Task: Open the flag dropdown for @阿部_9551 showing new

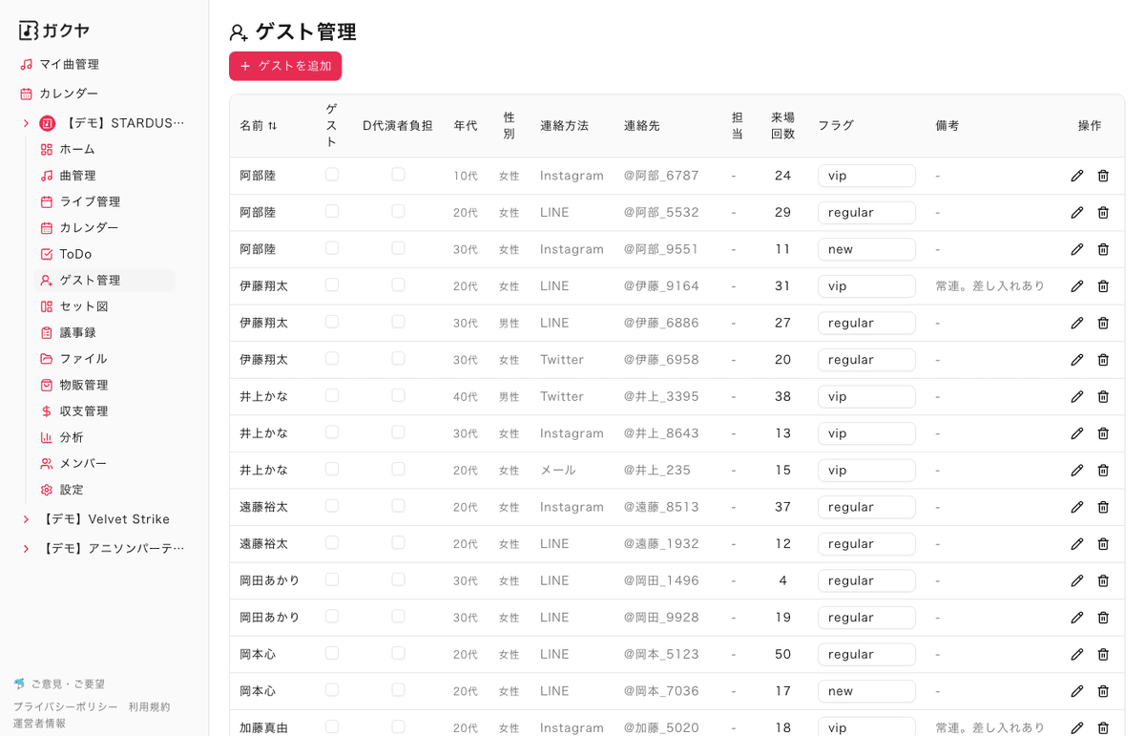Action: (865, 249)
